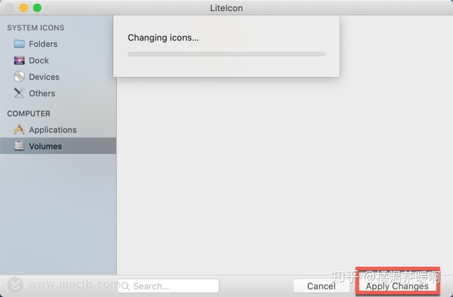Screen dimensions: 453x297
Task: Click the Folders icon in sidebar
Action: click(x=19, y=44)
